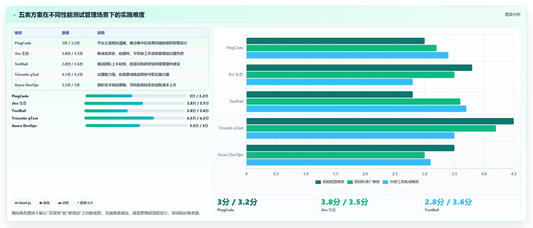The width and height of the screenshot is (533, 228).
Task: Open the TestRail data card
Action: [x=471, y=205]
